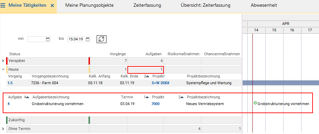Click the Risikomaßnahmen column header

(183, 54)
